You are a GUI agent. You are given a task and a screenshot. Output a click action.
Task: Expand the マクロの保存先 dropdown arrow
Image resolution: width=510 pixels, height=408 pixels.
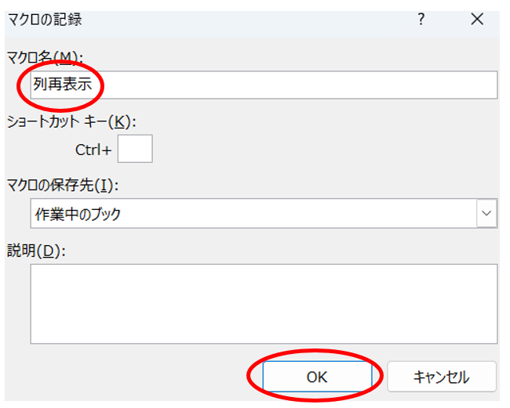pos(487,213)
